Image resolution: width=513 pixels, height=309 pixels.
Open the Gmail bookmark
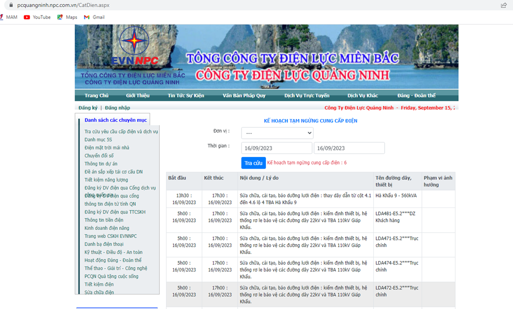94,17
